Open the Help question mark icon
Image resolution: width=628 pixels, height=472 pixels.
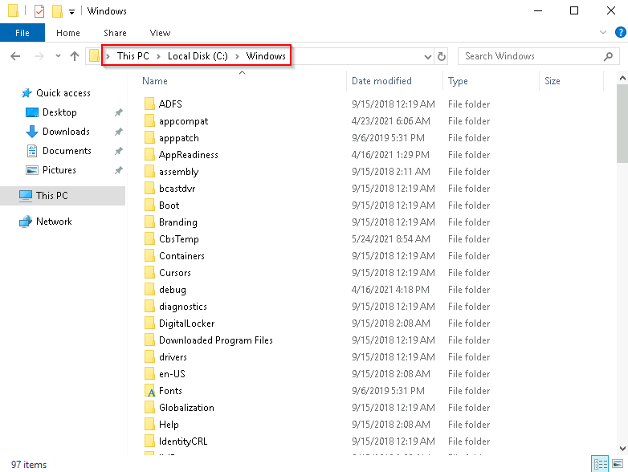(x=621, y=32)
